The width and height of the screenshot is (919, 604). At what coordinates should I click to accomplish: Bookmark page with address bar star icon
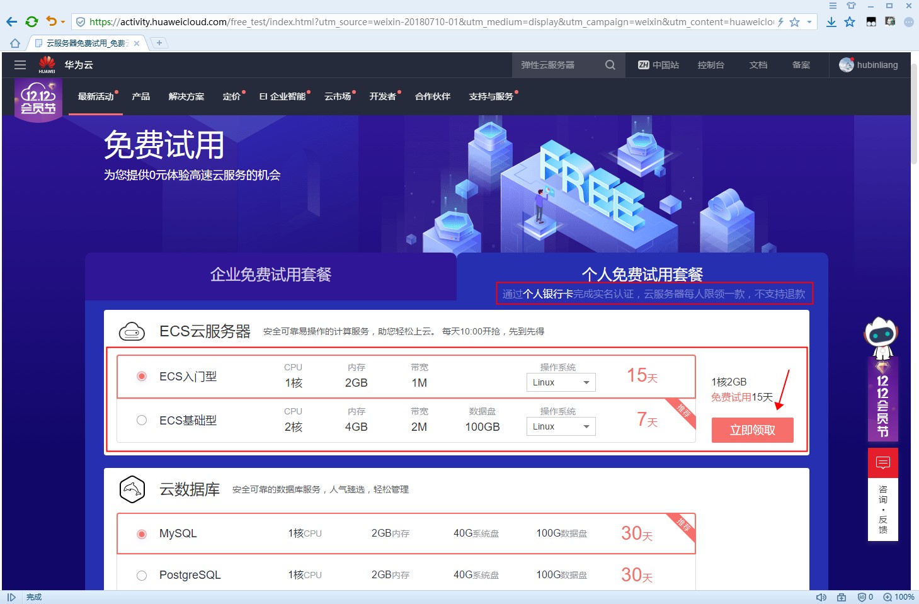point(794,22)
